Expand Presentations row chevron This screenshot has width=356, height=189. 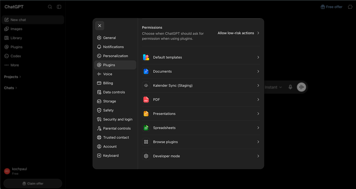pyautogui.click(x=258, y=114)
